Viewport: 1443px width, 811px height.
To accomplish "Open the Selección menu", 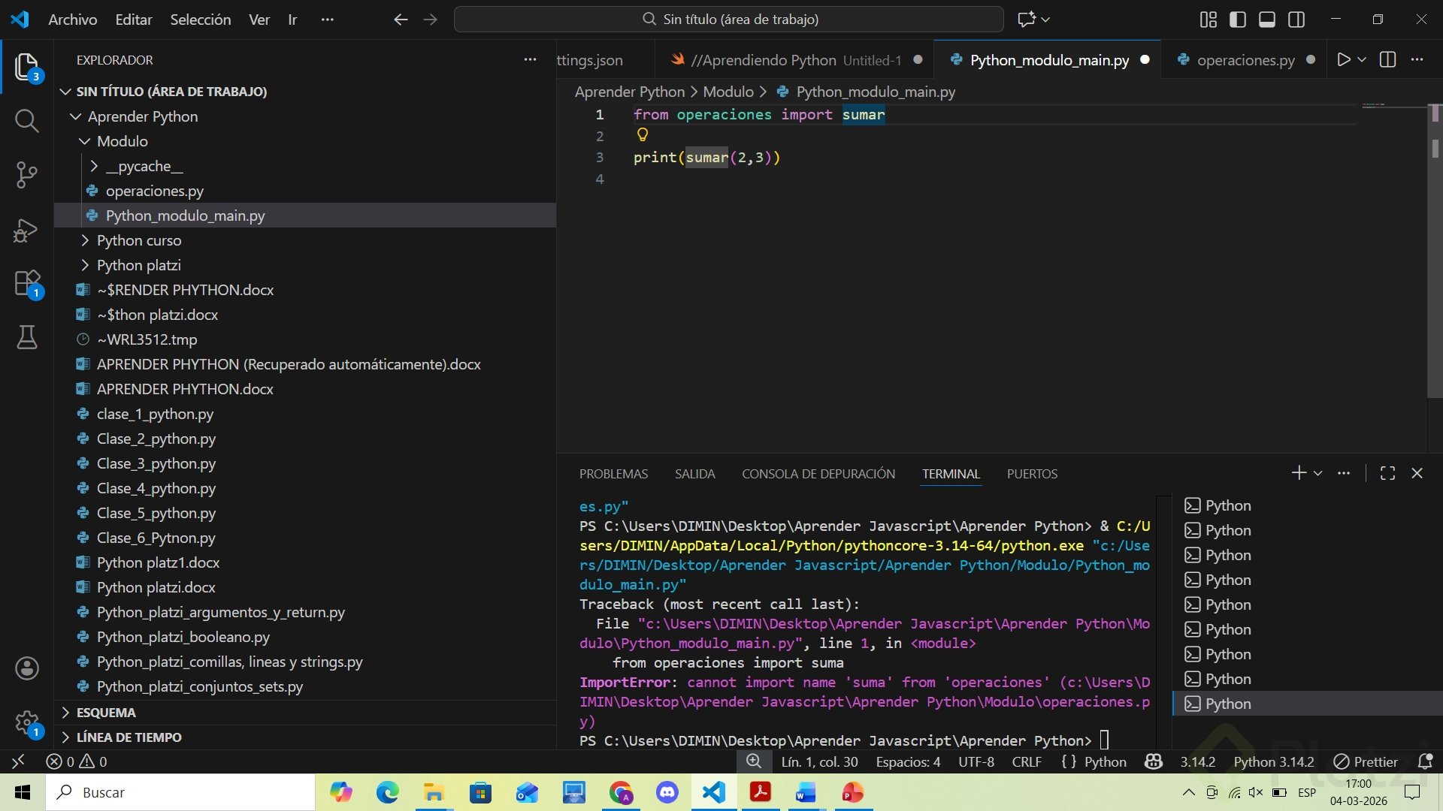I will pos(200,20).
